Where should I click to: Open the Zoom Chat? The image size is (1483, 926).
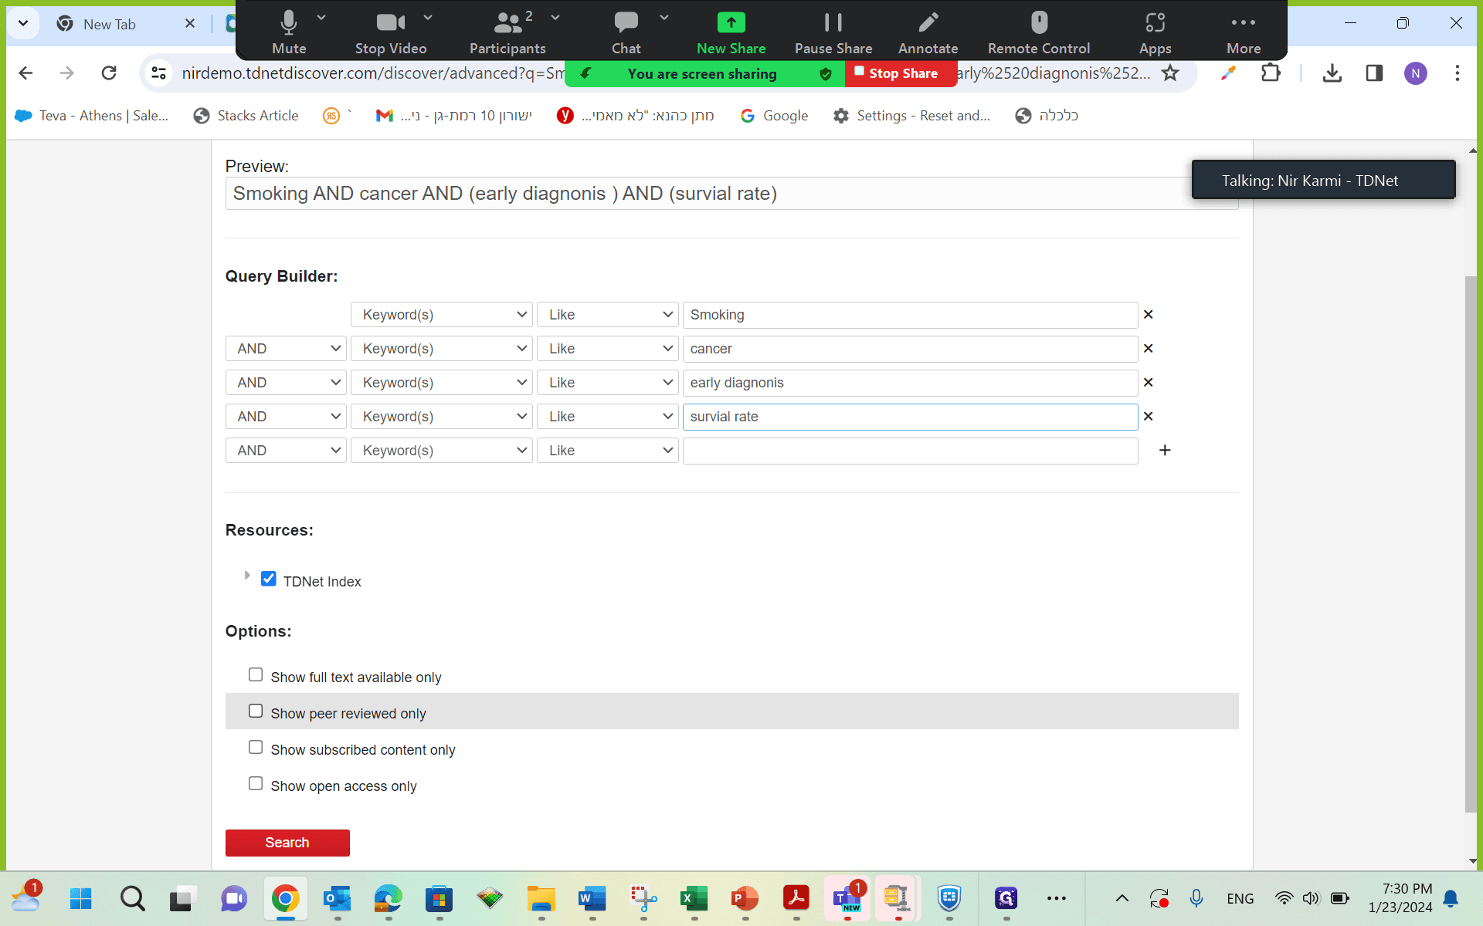tap(626, 32)
